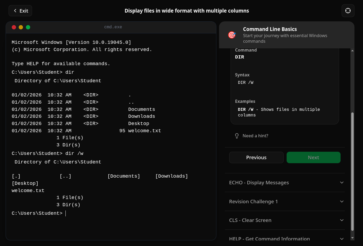Click the cmd.exe window title
The image size is (363, 246).
pyautogui.click(x=113, y=27)
